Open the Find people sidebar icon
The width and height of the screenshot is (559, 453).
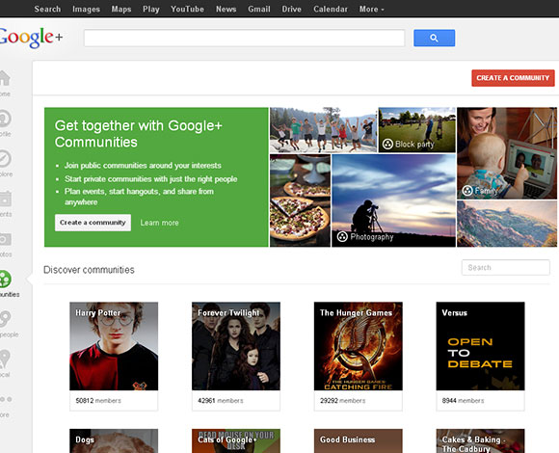click(x=5, y=319)
